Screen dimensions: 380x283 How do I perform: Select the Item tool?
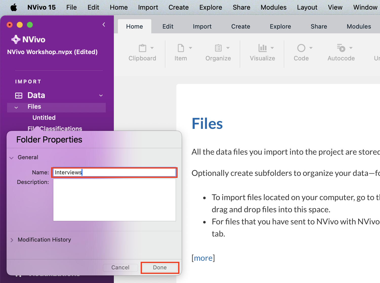[x=180, y=52]
